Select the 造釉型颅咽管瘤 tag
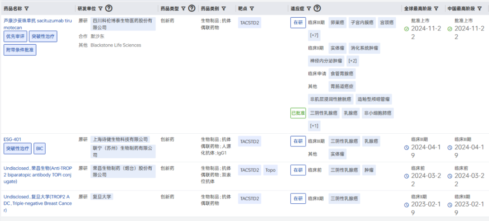The width and height of the screenshot is (489, 221). 374,99
